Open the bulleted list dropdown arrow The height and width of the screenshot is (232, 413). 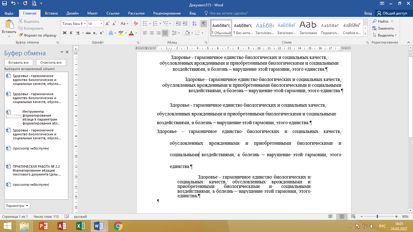pos(150,24)
